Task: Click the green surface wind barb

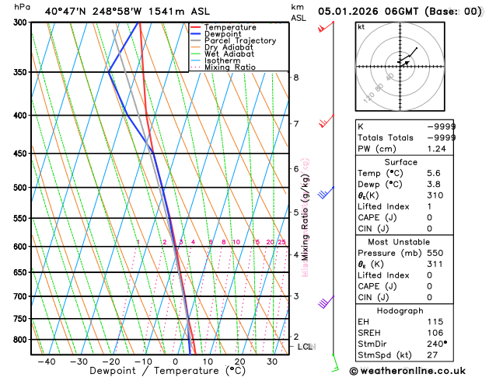Action: pos(335,363)
